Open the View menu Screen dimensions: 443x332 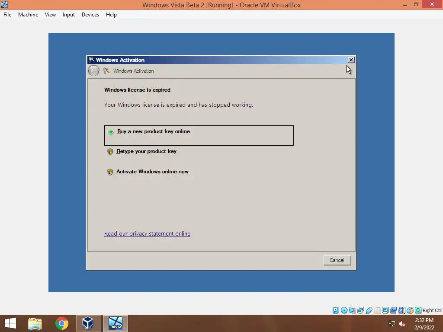click(x=50, y=15)
